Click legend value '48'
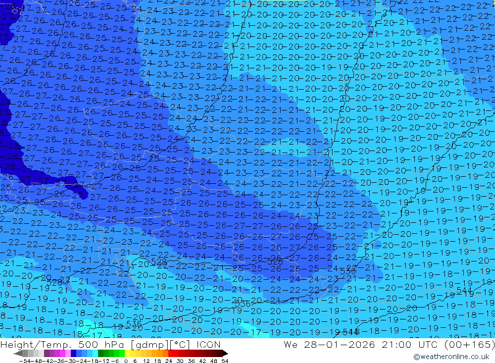This screenshot has width=495, height=363. coord(213,361)
